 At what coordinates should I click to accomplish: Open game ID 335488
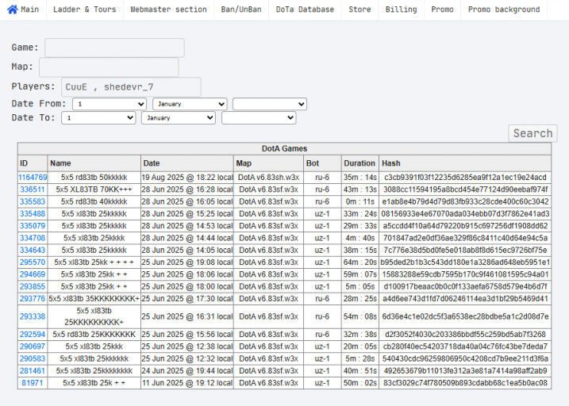[33, 214]
